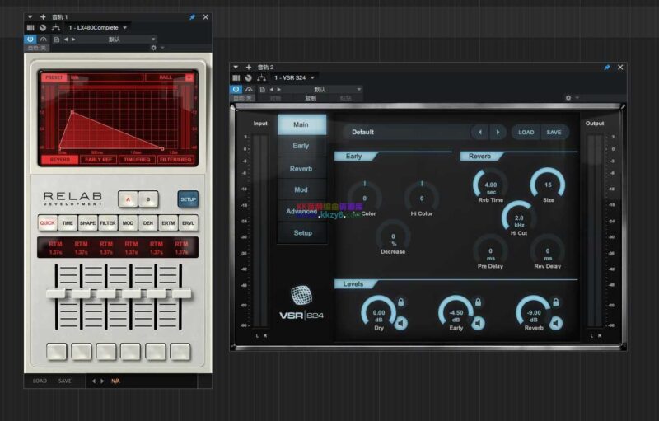Add a plugin with plus icon in VSR S24 window
The height and width of the screenshot is (421, 659).
pyautogui.click(x=249, y=68)
